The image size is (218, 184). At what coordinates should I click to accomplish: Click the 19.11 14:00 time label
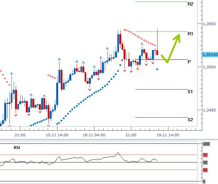(x=168, y=135)
